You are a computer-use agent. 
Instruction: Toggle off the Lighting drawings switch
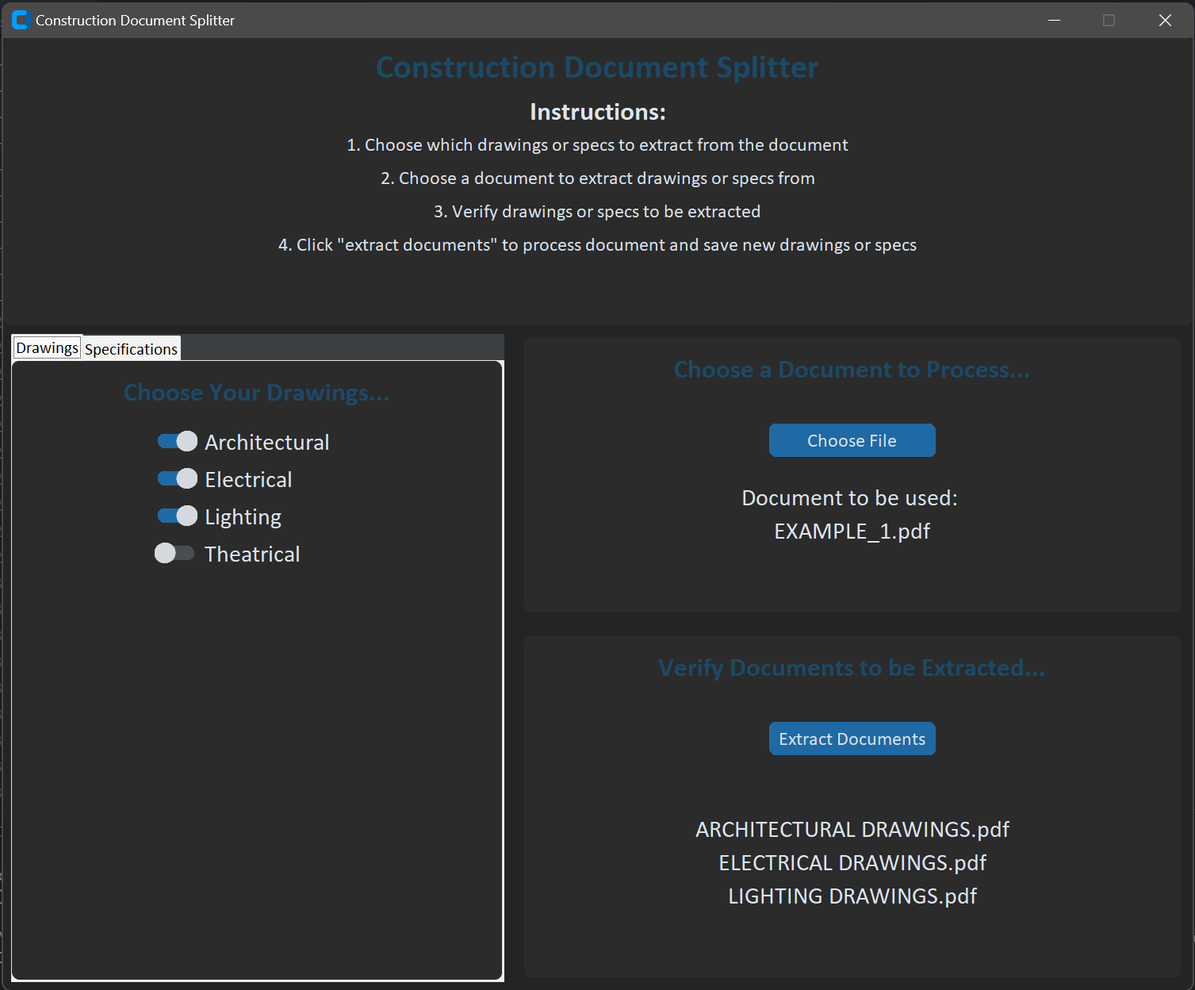click(177, 516)
